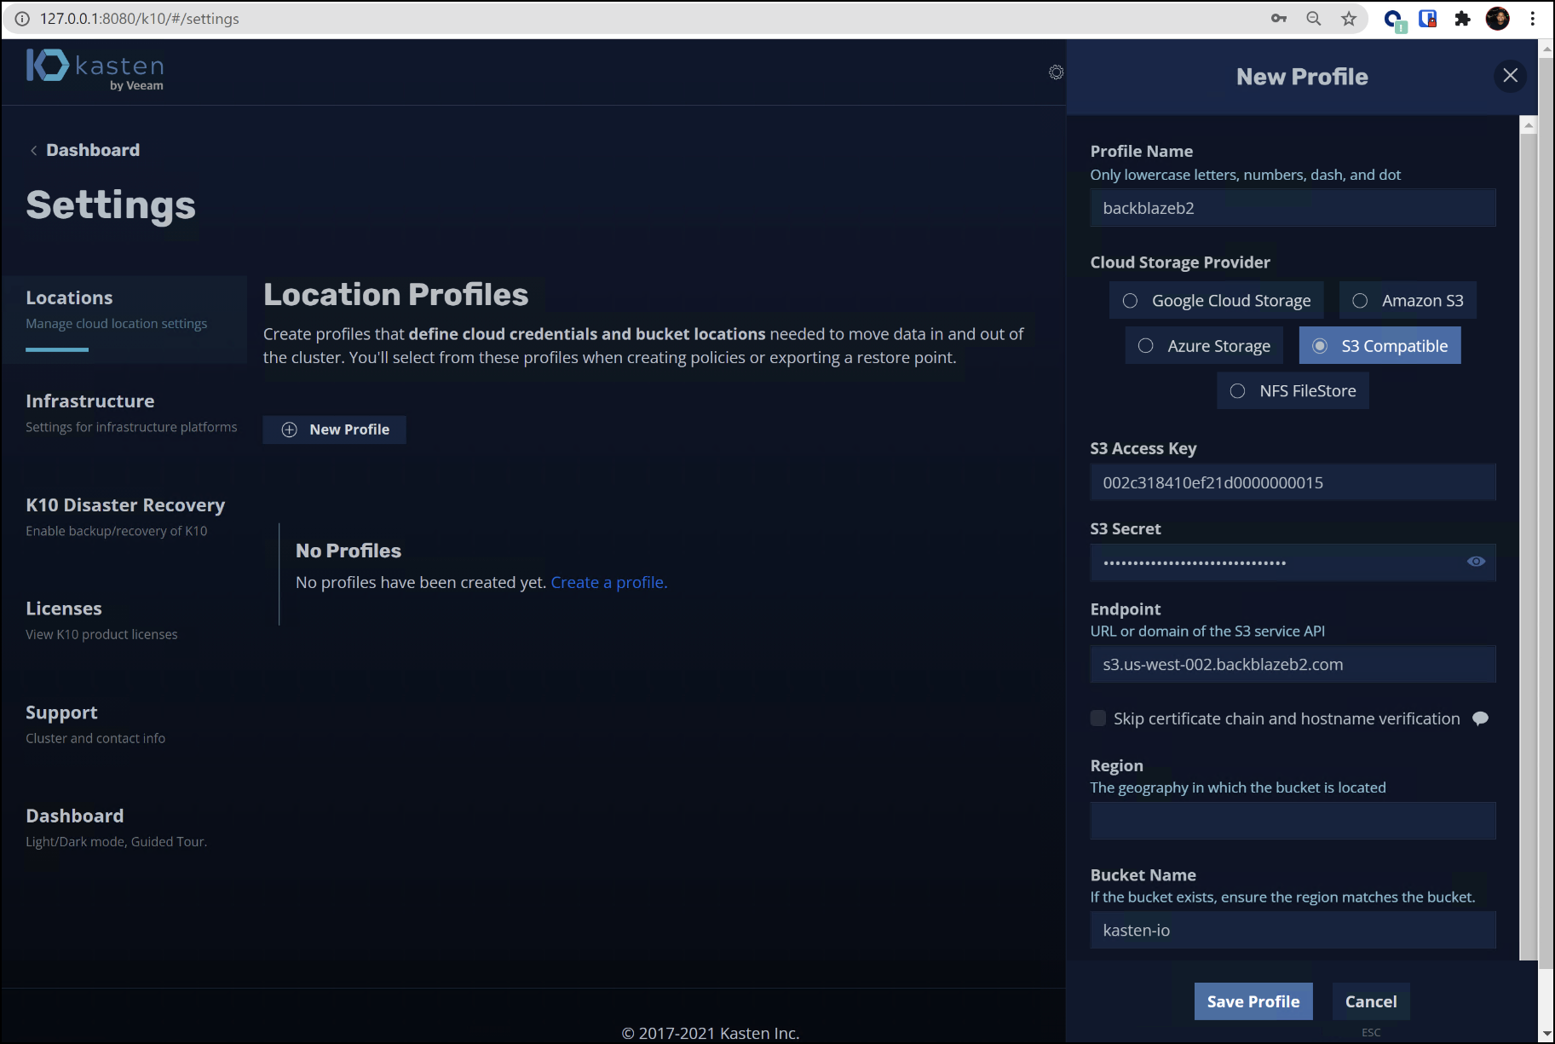Click the Kasten by Veeam logo
Image resolution: width=1555 pixels, height=1044 pixels.
pos(95,69)
